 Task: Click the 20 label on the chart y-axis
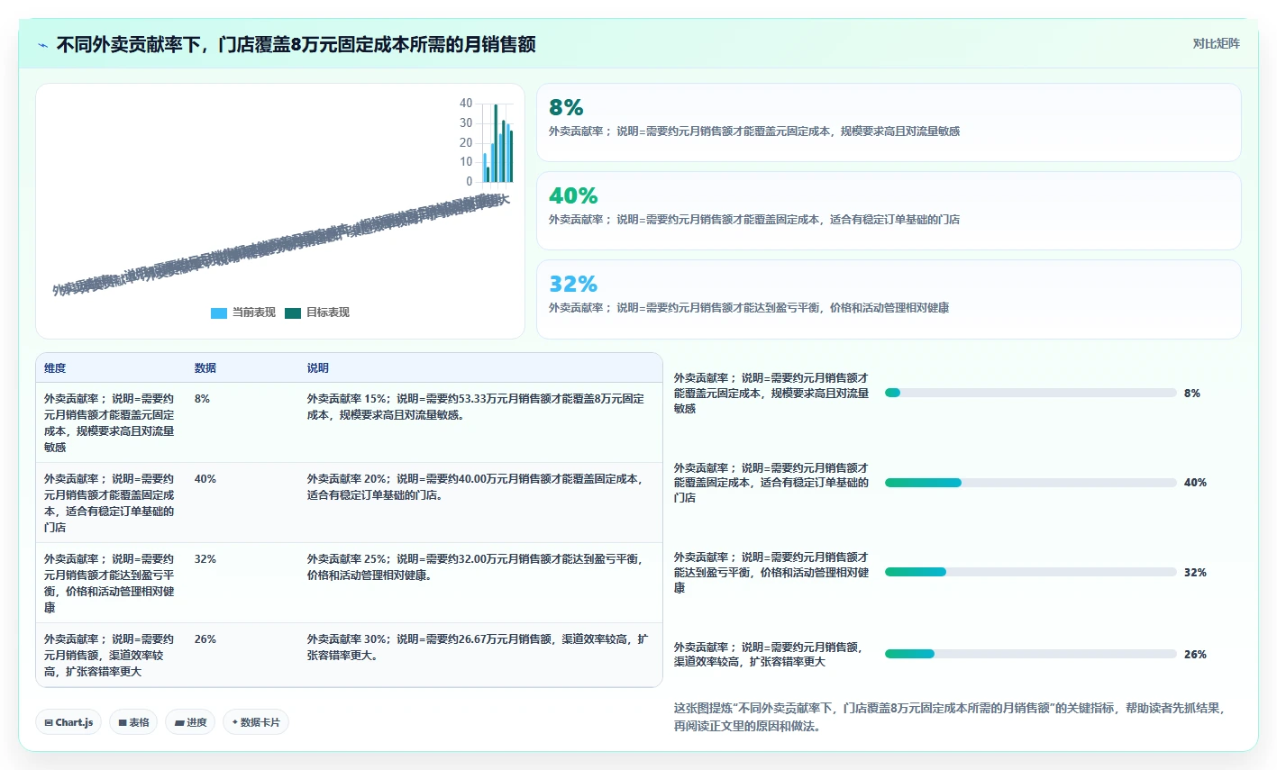[x=466, y=142]
